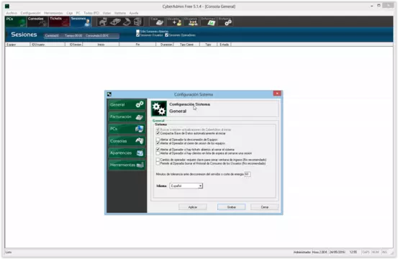Click the Sistema gears toolbar icon
The height and width of the screenshot is (259, 398).
(225, 22)
